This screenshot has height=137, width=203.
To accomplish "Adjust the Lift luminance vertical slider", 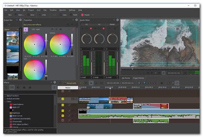I will (x=46, y=44).
